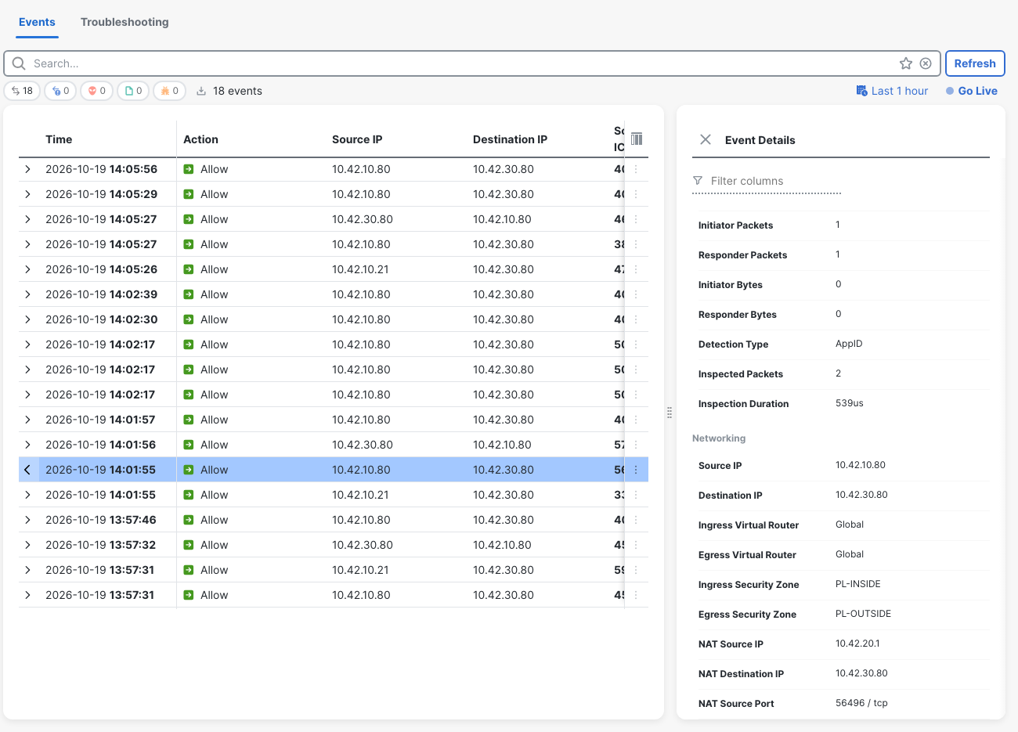
Task: Expand the 14:05:26 event row from 10.42.10.21
Action: pos(28,269)
